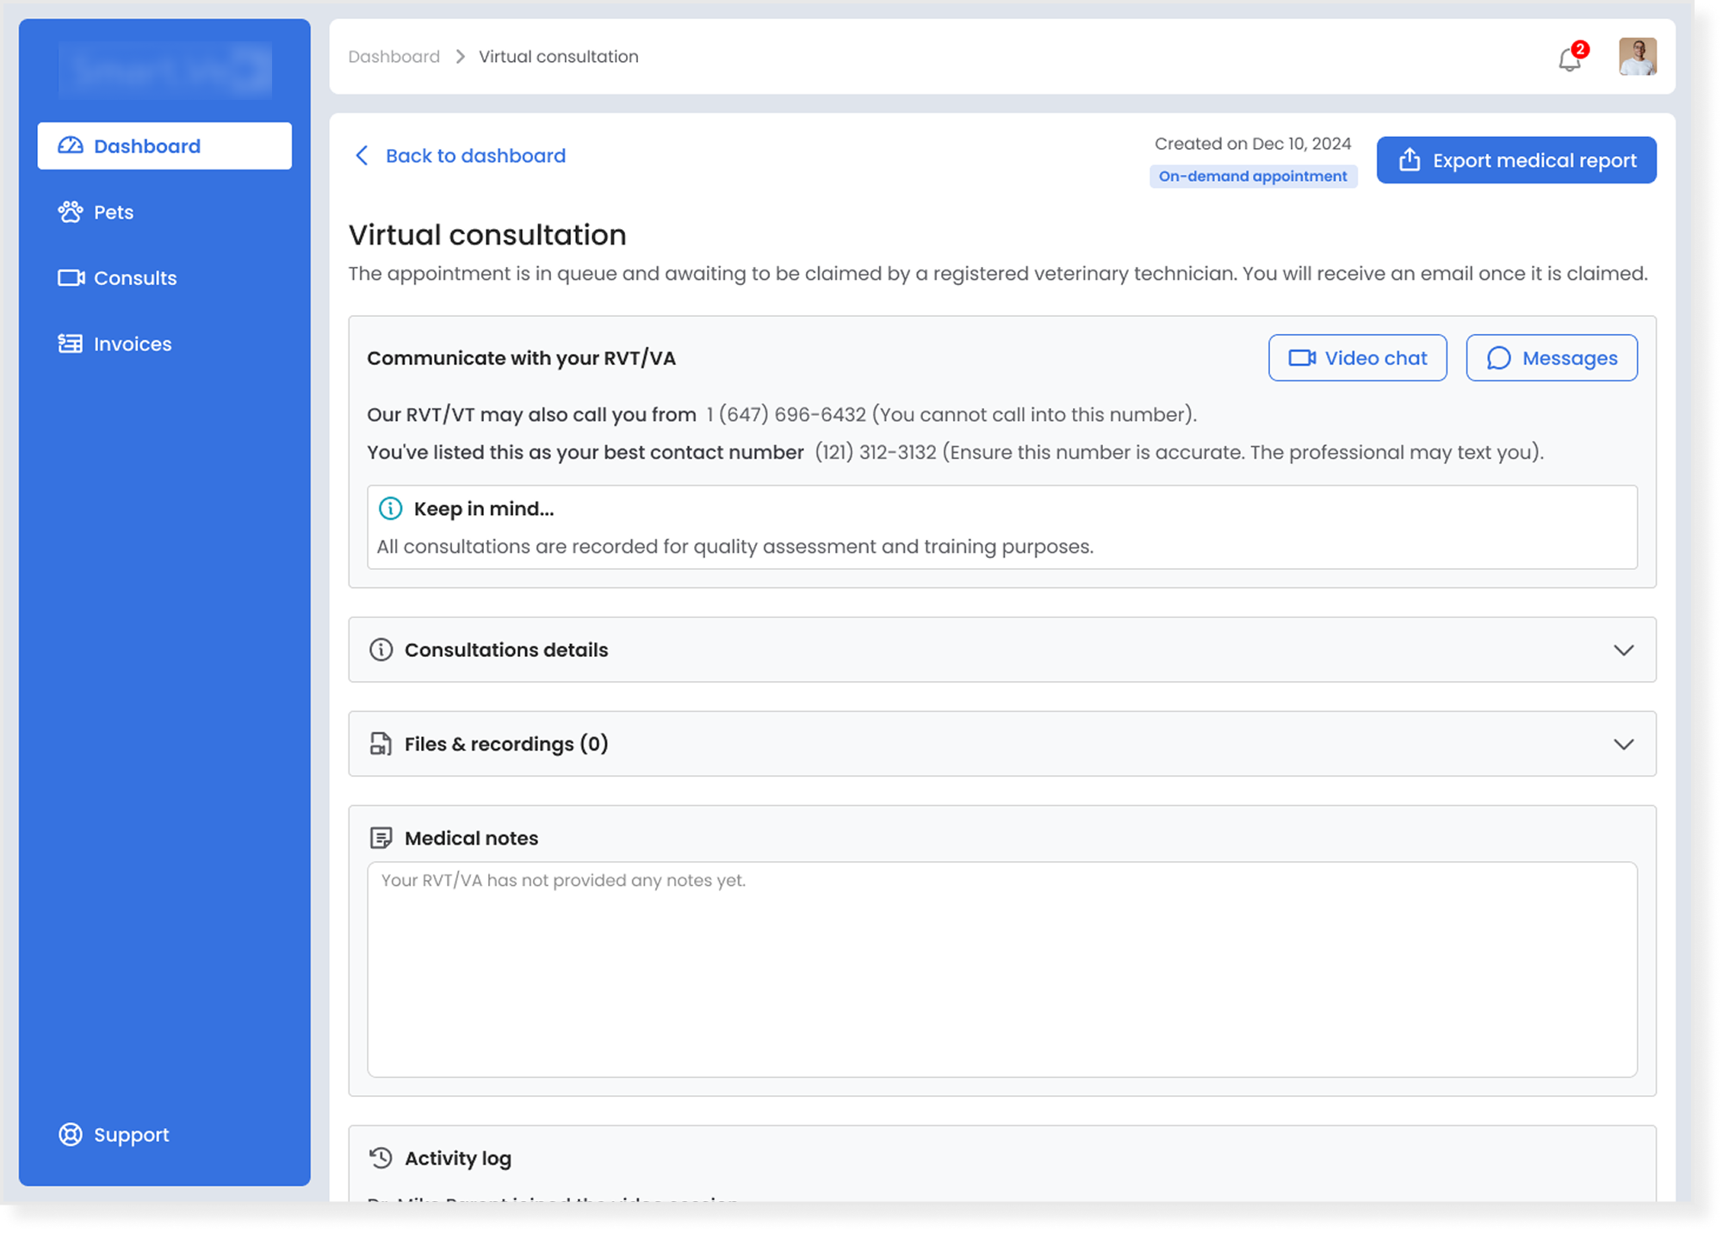Screen dimensions: 1723x1233
Task: Open the user profile avatar
Action: pos(1637,57)
